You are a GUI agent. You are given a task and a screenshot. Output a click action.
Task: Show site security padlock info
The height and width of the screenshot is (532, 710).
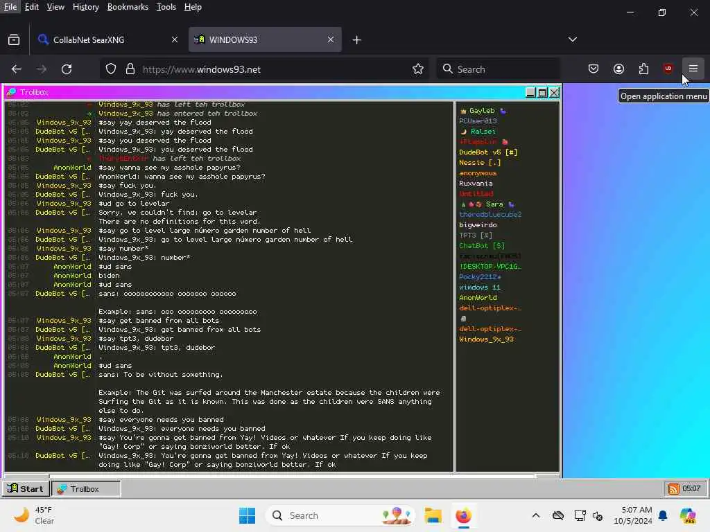point(130,69)
